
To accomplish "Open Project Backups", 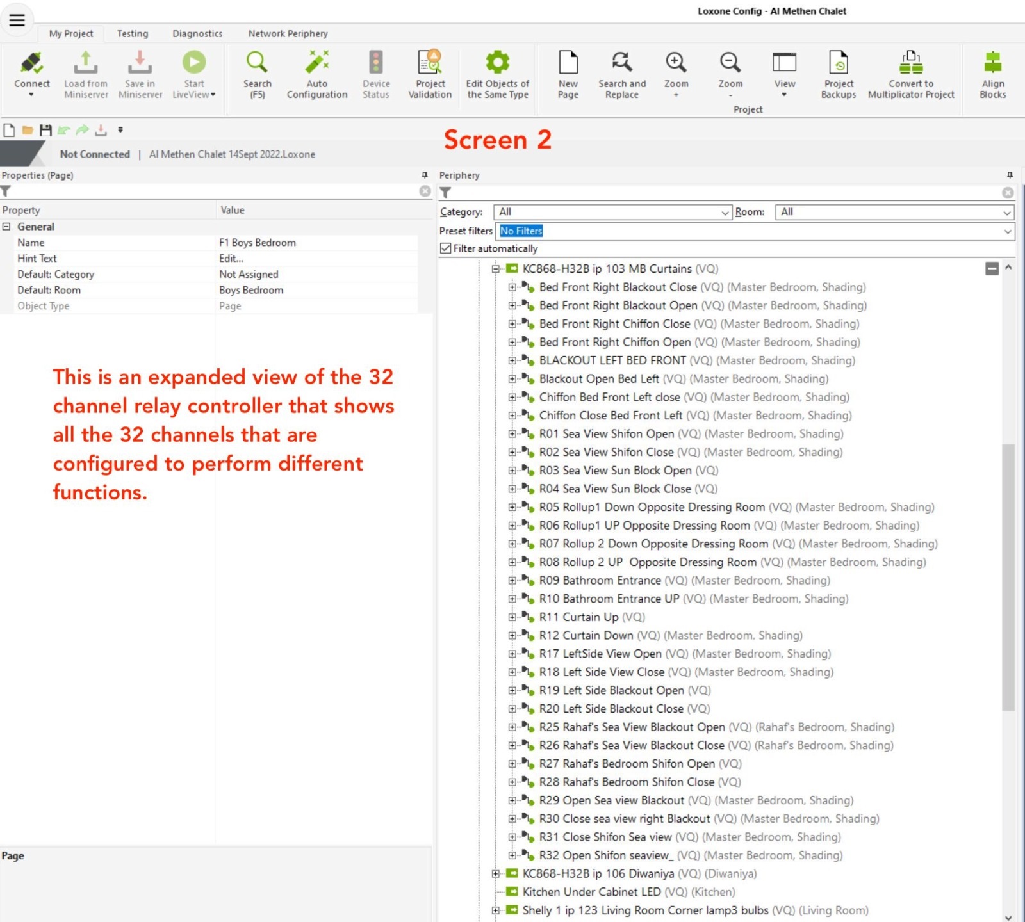I will [838, 64].
